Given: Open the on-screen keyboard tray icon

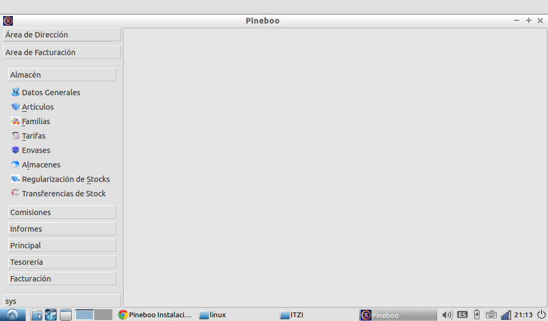Looking at the screenshot, I should click(x=491, y=315).
